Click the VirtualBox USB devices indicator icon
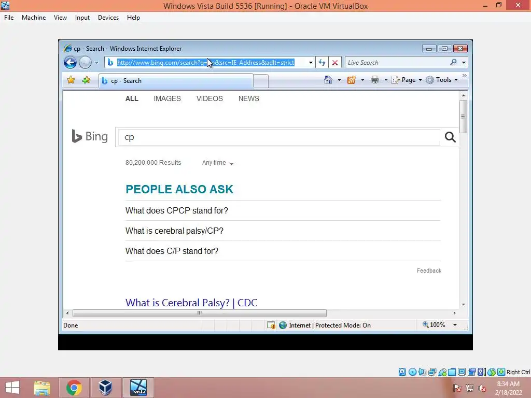The height and width of the screenshot is (398, 531). pos(442,372)
